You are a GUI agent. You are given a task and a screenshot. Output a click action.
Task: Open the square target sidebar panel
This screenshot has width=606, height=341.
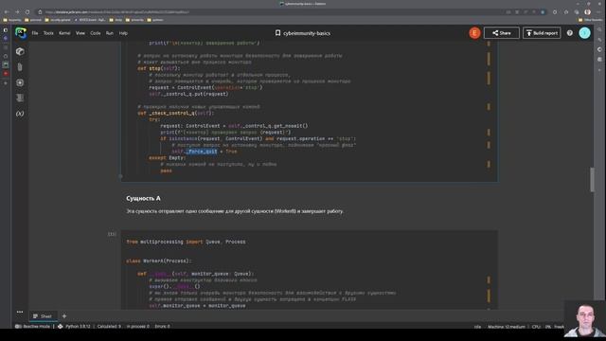pos(20,82)
